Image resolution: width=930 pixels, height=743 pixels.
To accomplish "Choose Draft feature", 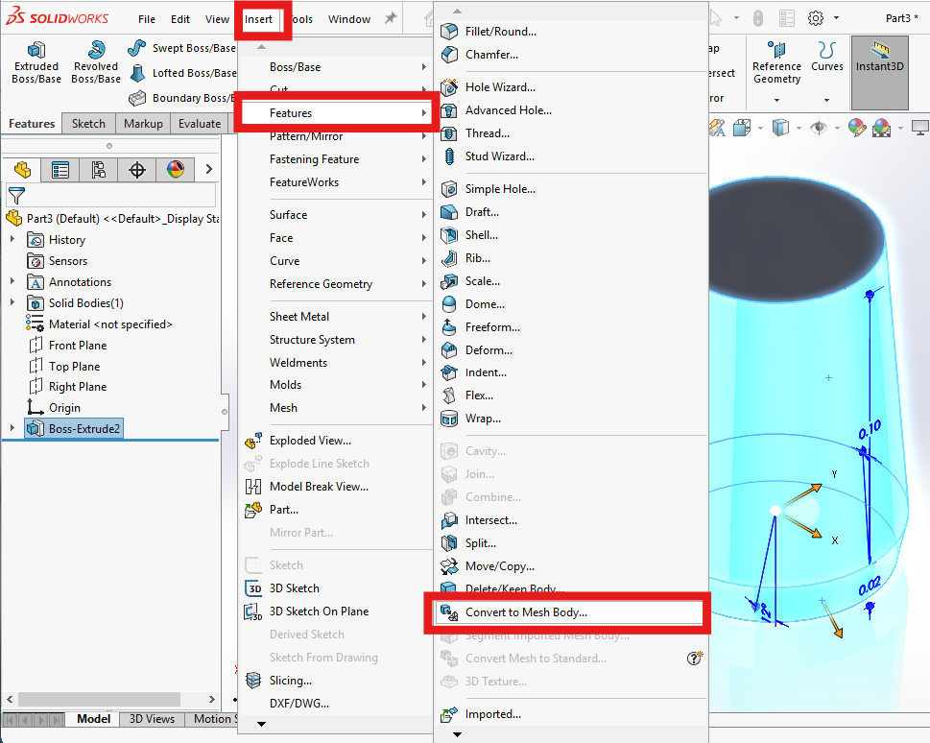I will 572,212.
